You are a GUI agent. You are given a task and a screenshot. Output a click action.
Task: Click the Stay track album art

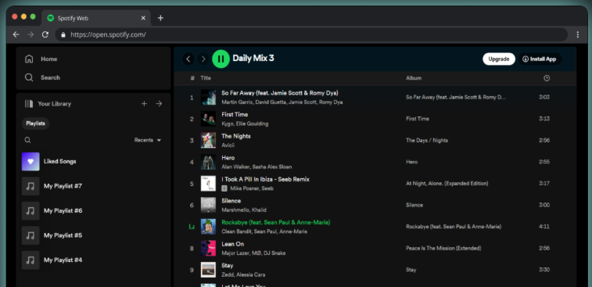208,270
